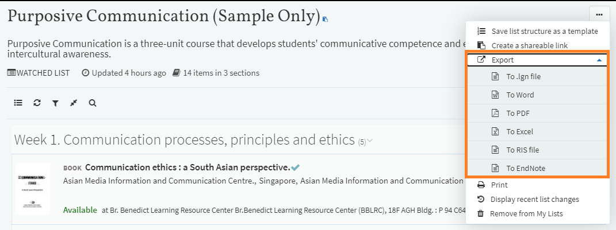The height and width of the screenshot is (230, 616).
Task: Choose Create a shareable link
Action: [529, 45]
